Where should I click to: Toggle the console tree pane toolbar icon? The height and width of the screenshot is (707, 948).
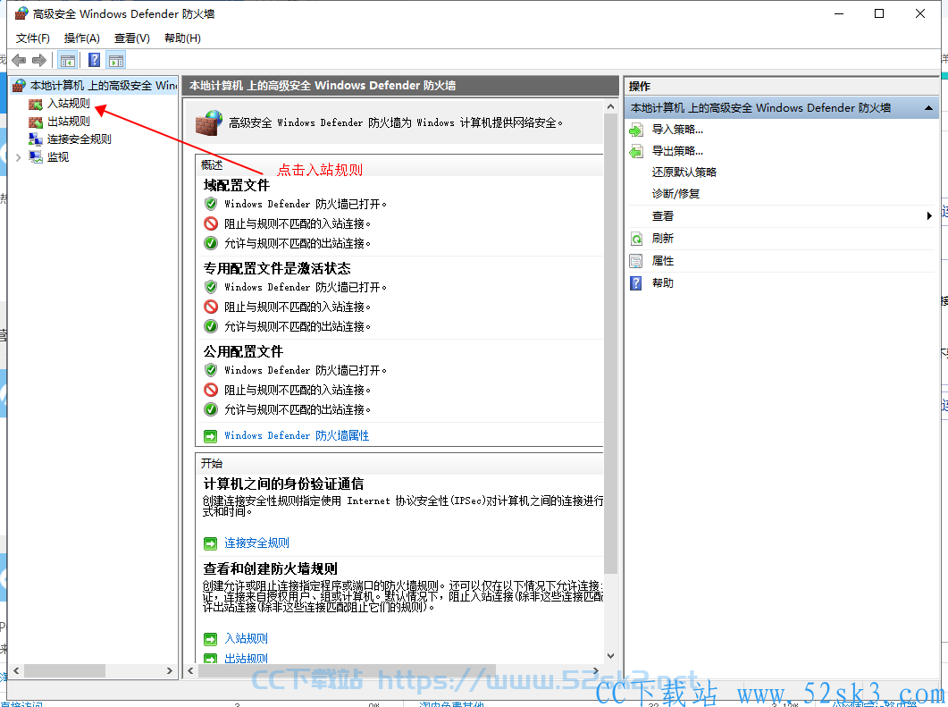pyautogui.click(x=68, y=61)
